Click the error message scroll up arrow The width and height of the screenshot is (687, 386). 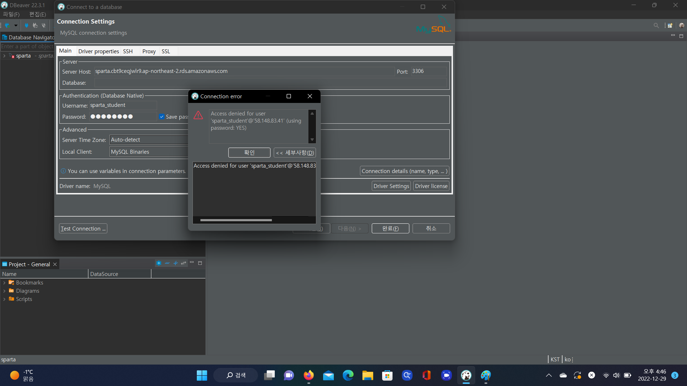(312, 114)
